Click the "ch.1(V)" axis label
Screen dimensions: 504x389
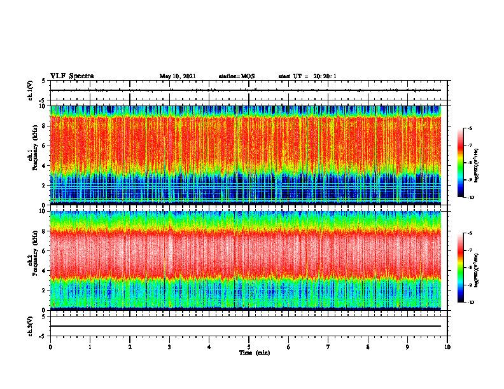[31, 90]
